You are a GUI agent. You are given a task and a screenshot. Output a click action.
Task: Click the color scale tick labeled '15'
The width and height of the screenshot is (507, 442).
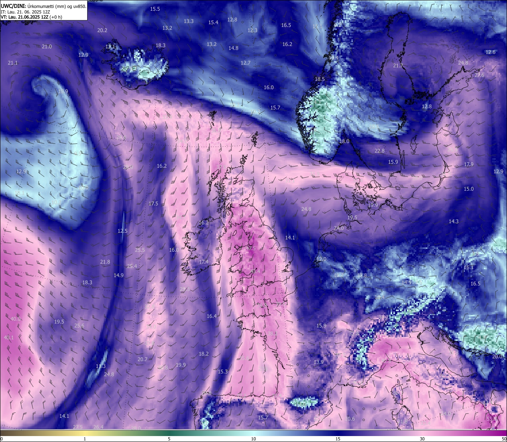[x=338, y=439]
